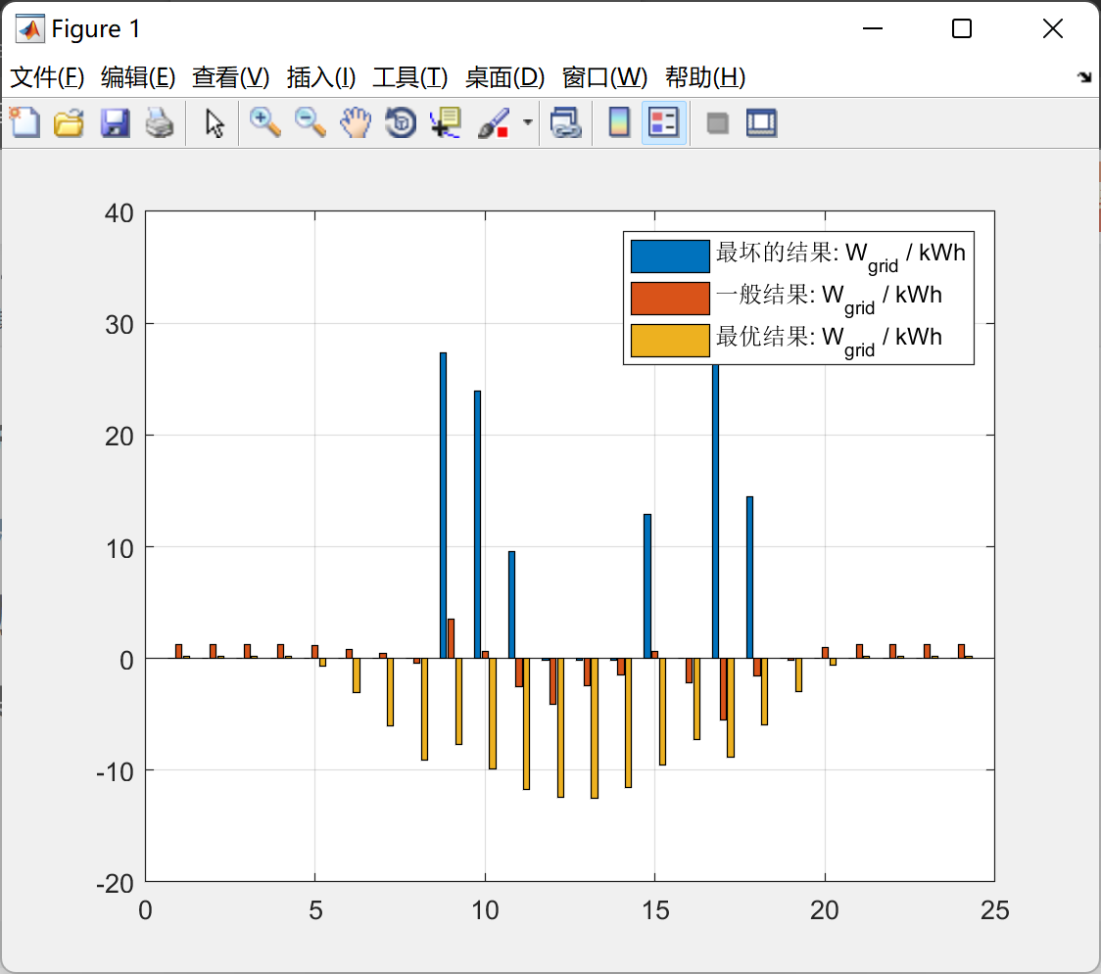1101x974 pixels.
Task: Toggle the Insert Colorbar button
Action: tap(619, 123)
